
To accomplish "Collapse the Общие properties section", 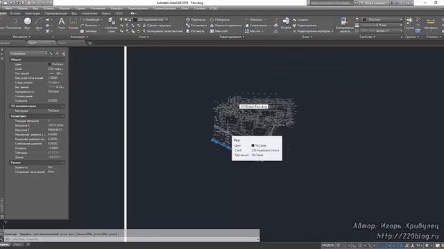I will point(62,59).
